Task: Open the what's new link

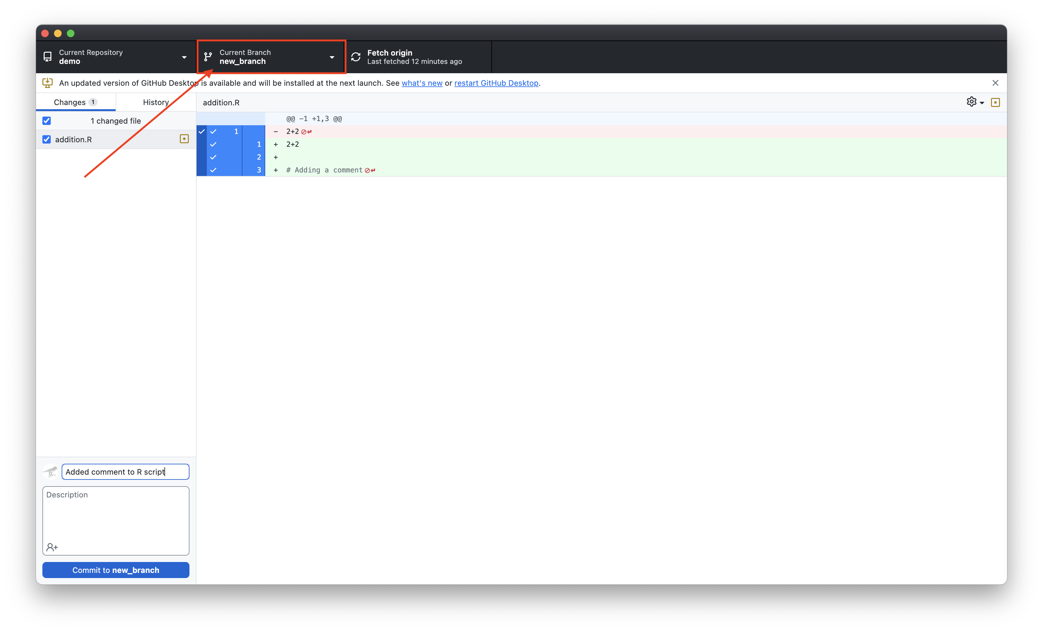Action: pos(422,83)
